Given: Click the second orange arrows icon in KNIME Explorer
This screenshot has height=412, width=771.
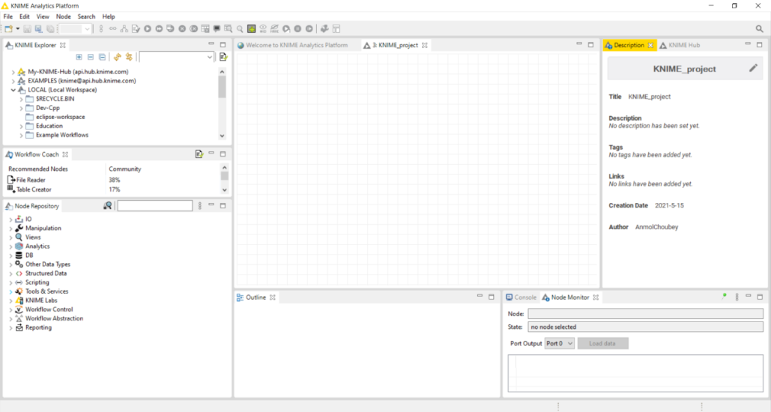Looking at the screenshot, I should coord(129,57).
